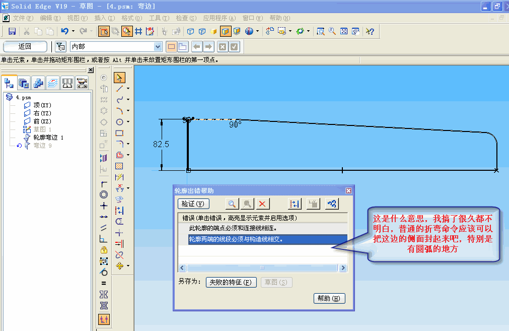Open dropdown arrow beside Line tool

tap(128, 88)
